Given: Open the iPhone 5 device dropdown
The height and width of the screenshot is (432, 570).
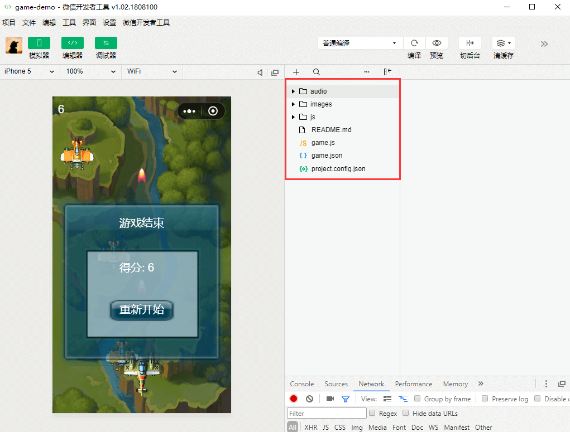Looking at the screenshot, I should [x=30, y=71].
